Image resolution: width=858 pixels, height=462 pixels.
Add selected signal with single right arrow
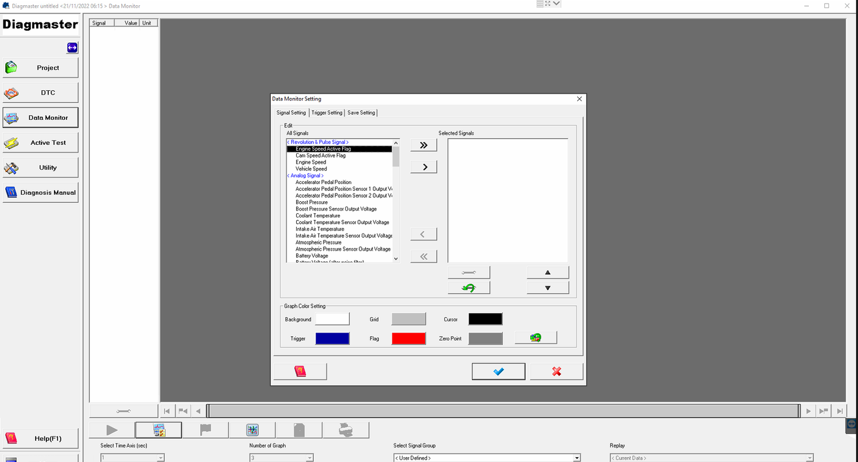(424, 167)
